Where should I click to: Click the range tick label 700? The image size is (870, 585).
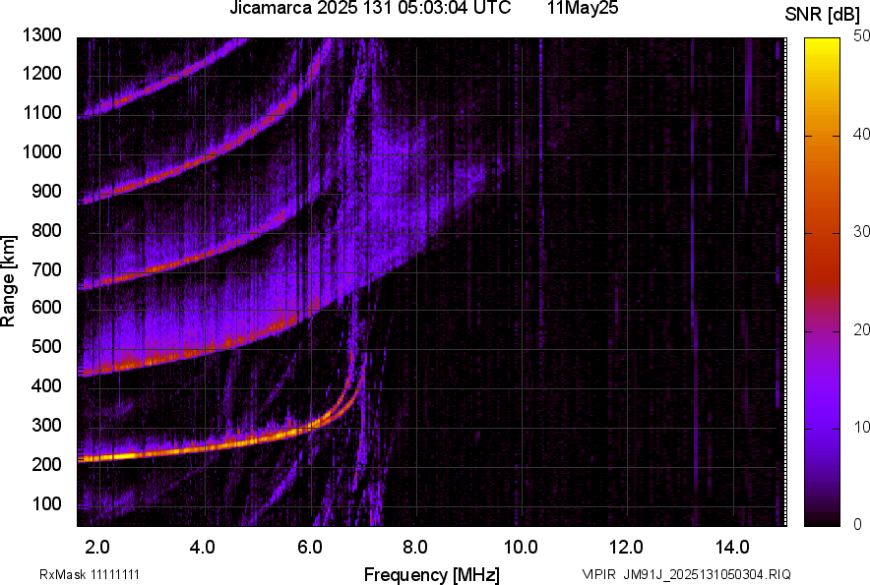tap(46, 269)
